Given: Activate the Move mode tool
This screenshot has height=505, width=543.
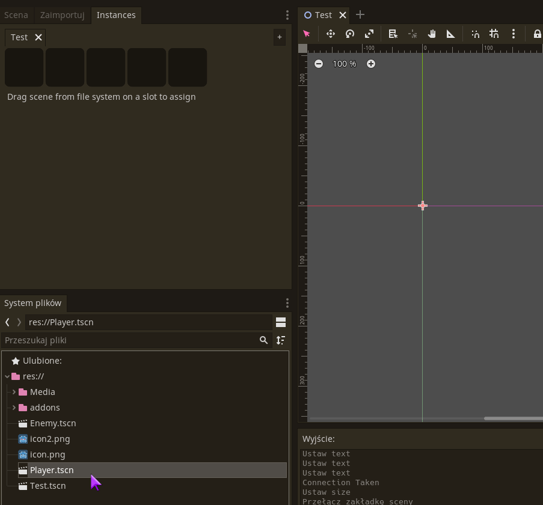Looking at the screenshot, I should pyautogui.click(x=331, y=34).
